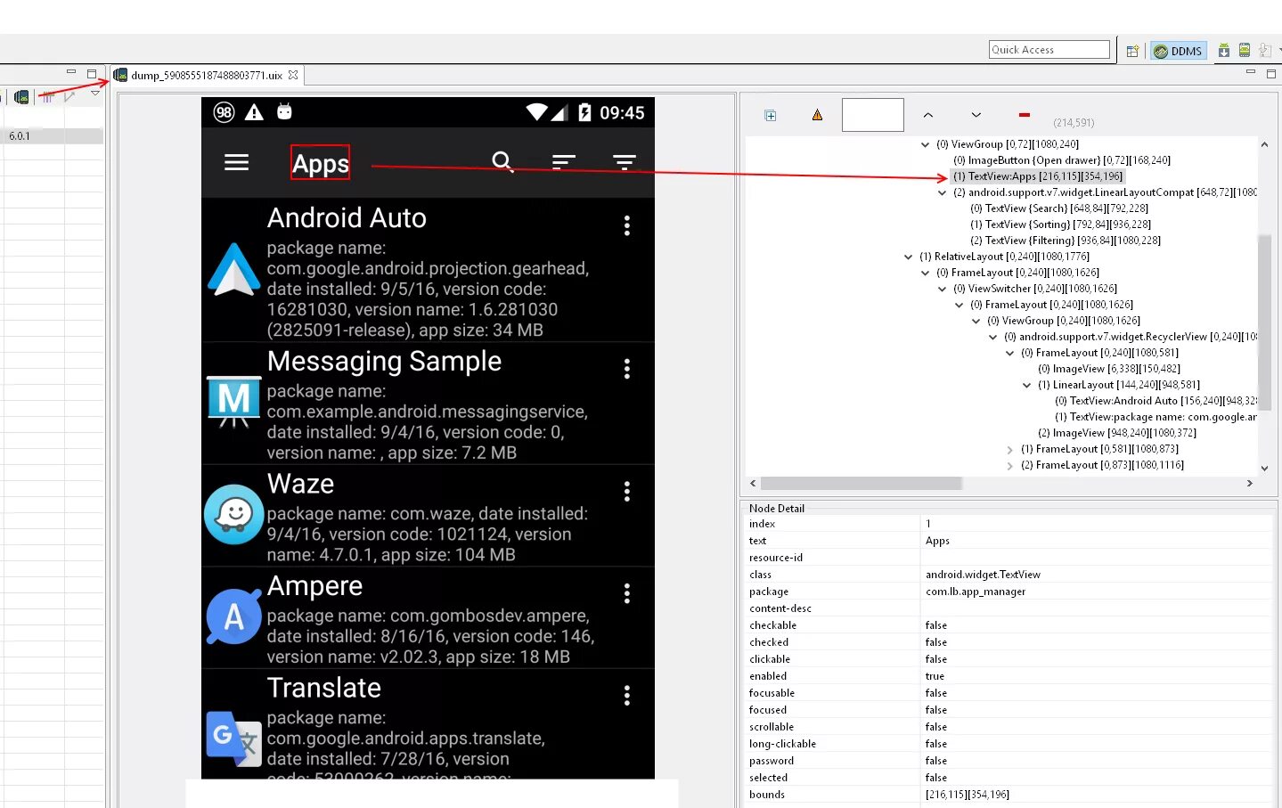Select the Translate app icon
Image resolution: width=1282 pixels, height=808 pixels.
click(233, 739)
